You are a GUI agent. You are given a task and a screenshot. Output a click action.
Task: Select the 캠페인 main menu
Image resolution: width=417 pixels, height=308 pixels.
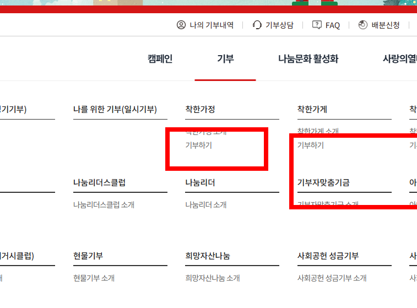click(160, 58)
